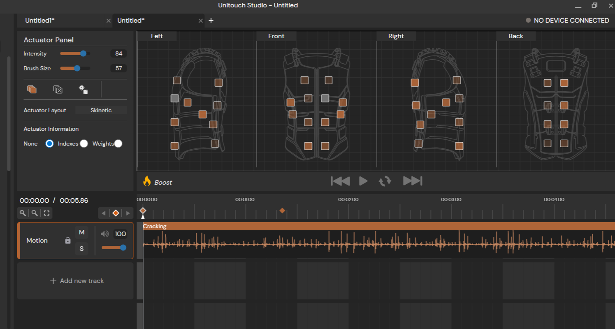Click the dice randomize actuators icon
This screenshot has height=329, width=615.
(x=83, y=89)
